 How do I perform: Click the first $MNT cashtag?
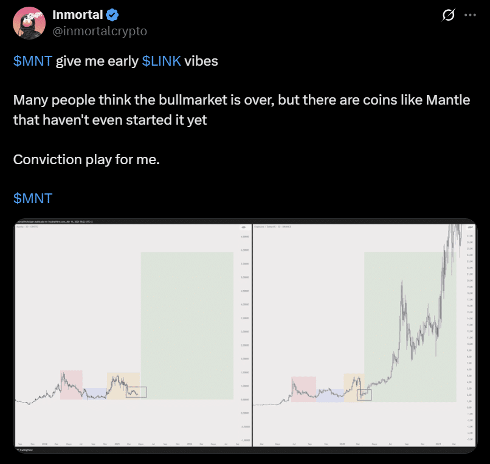tap(32, 61)
